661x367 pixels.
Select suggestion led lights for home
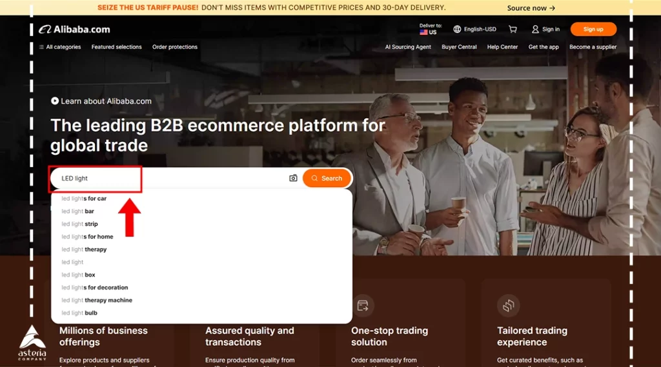coord(201,236)
